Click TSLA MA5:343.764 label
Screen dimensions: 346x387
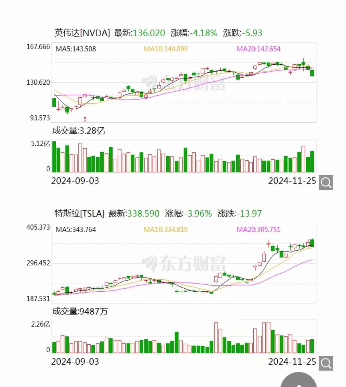click(76, 229)
